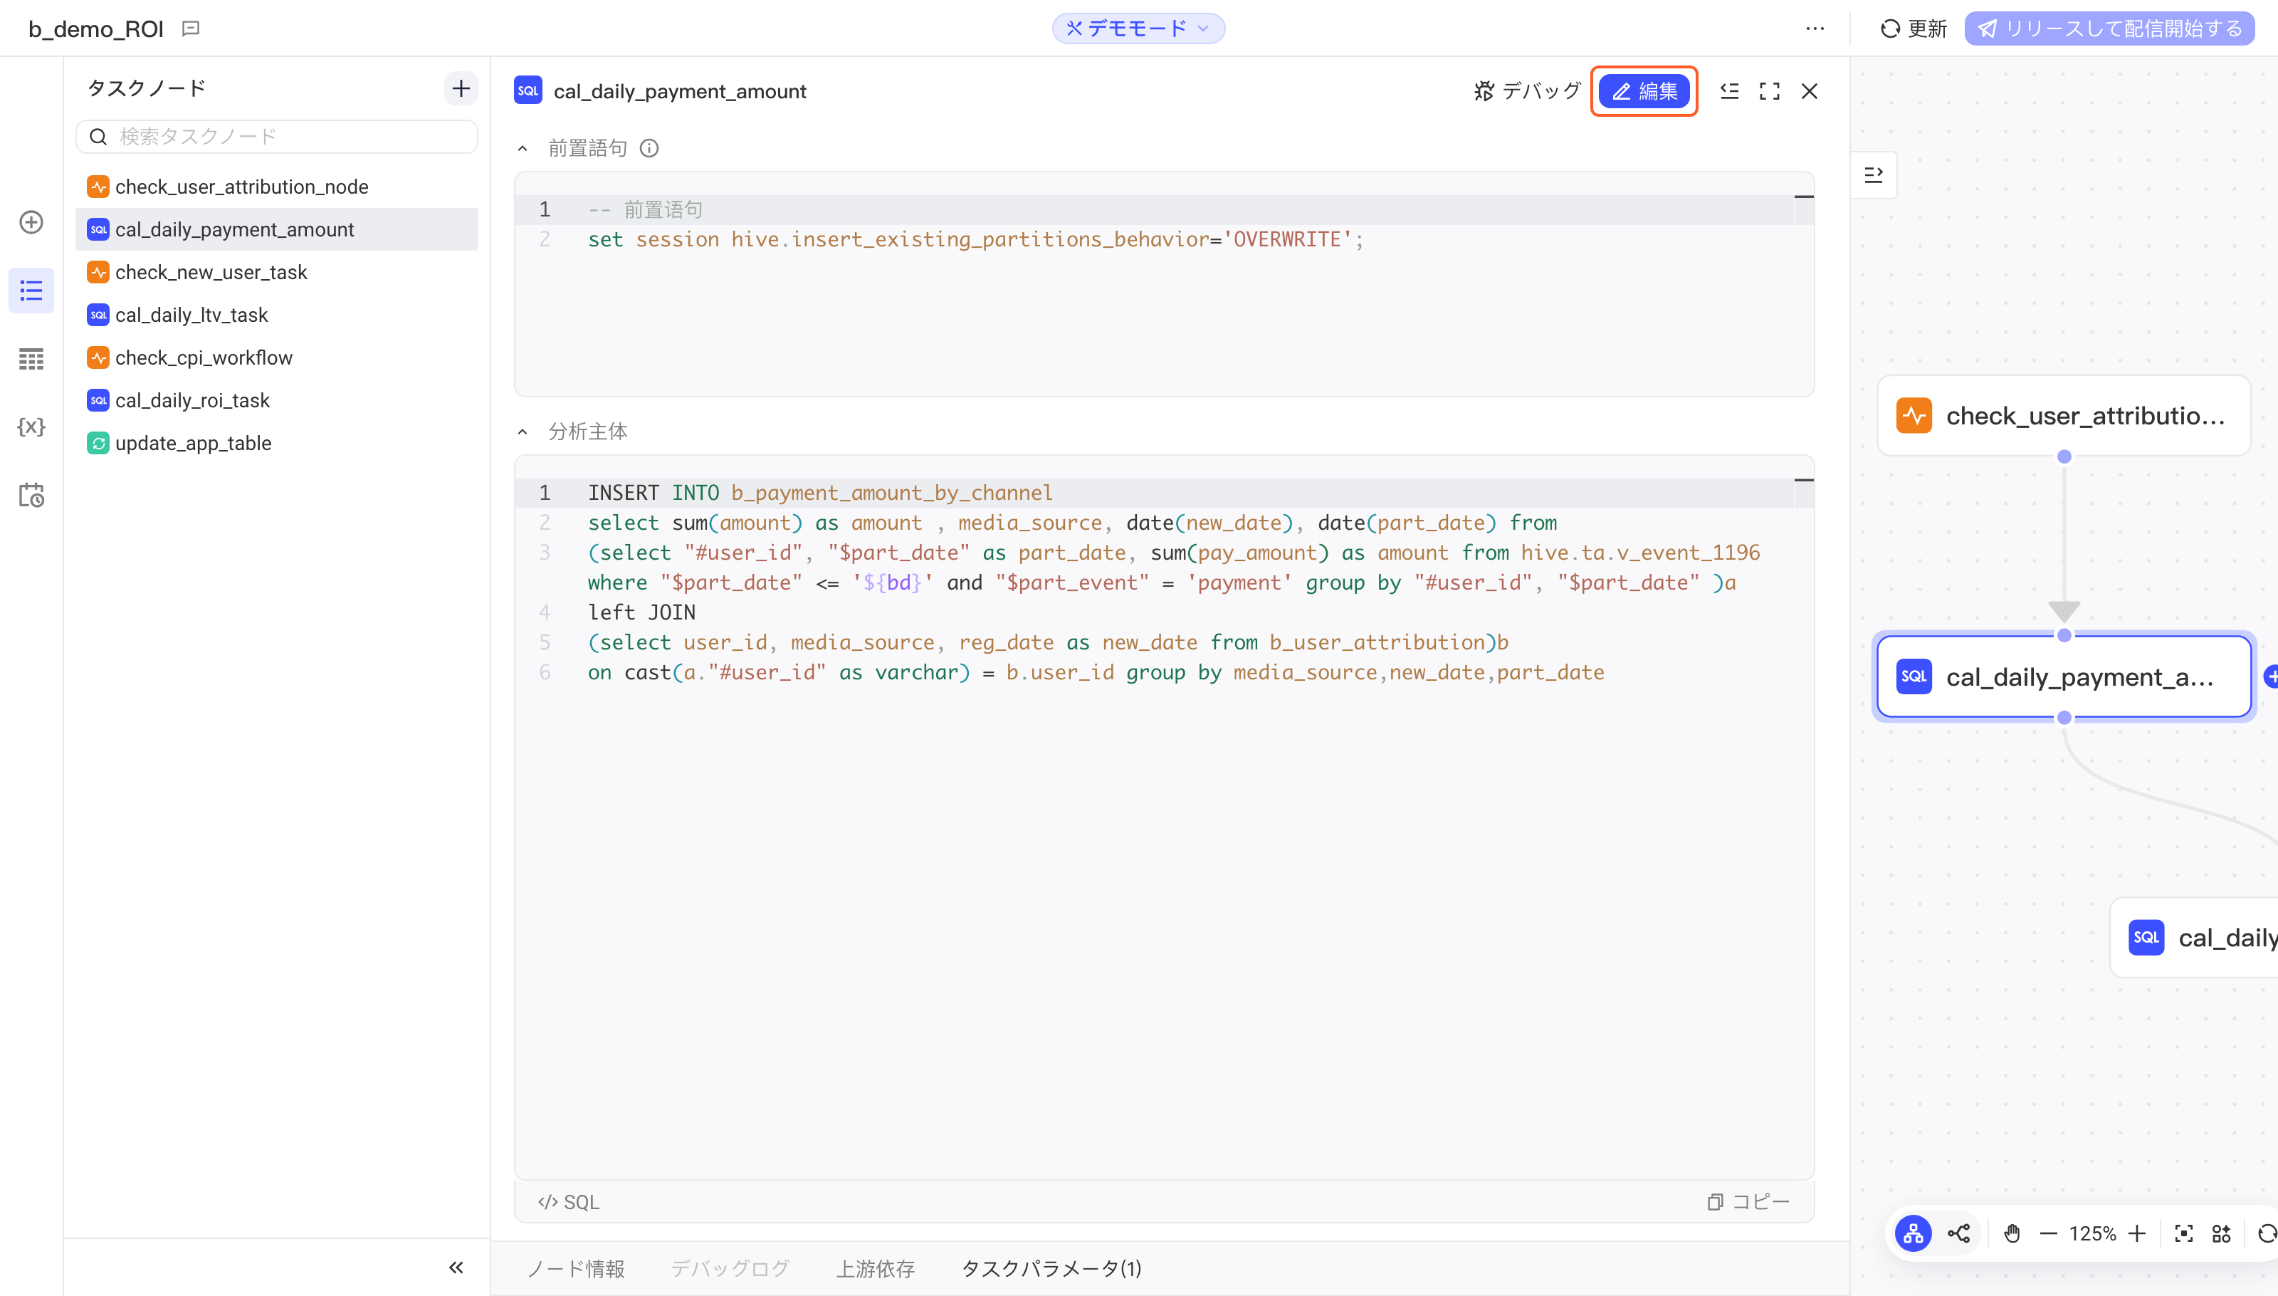Focus the 検索タスクノード search field
This screenshot has width=2278, height=1296.
(x=277, y=136)
